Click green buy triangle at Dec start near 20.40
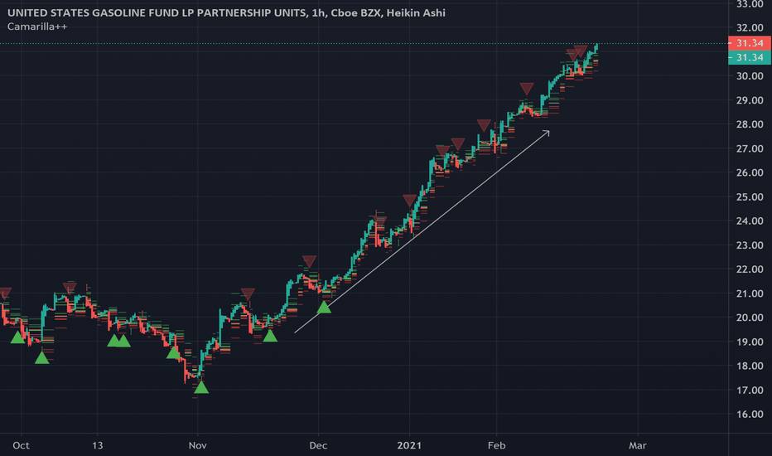The width and height of the screenshot is (772, 456). [324, 307]
